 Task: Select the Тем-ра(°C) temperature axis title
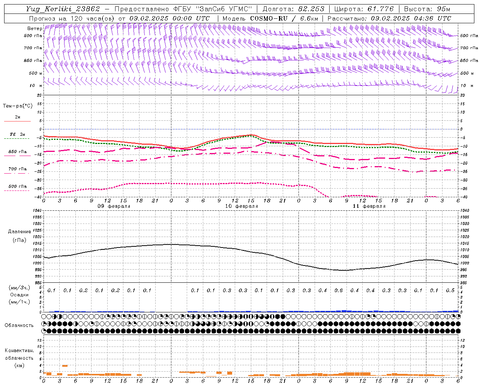pos(18,106)
